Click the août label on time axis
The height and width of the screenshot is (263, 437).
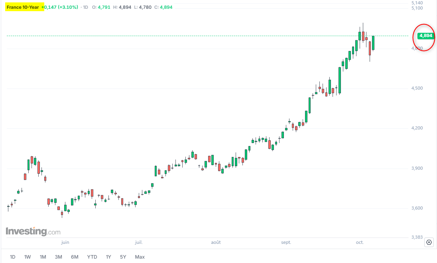[x=216, y=242]
